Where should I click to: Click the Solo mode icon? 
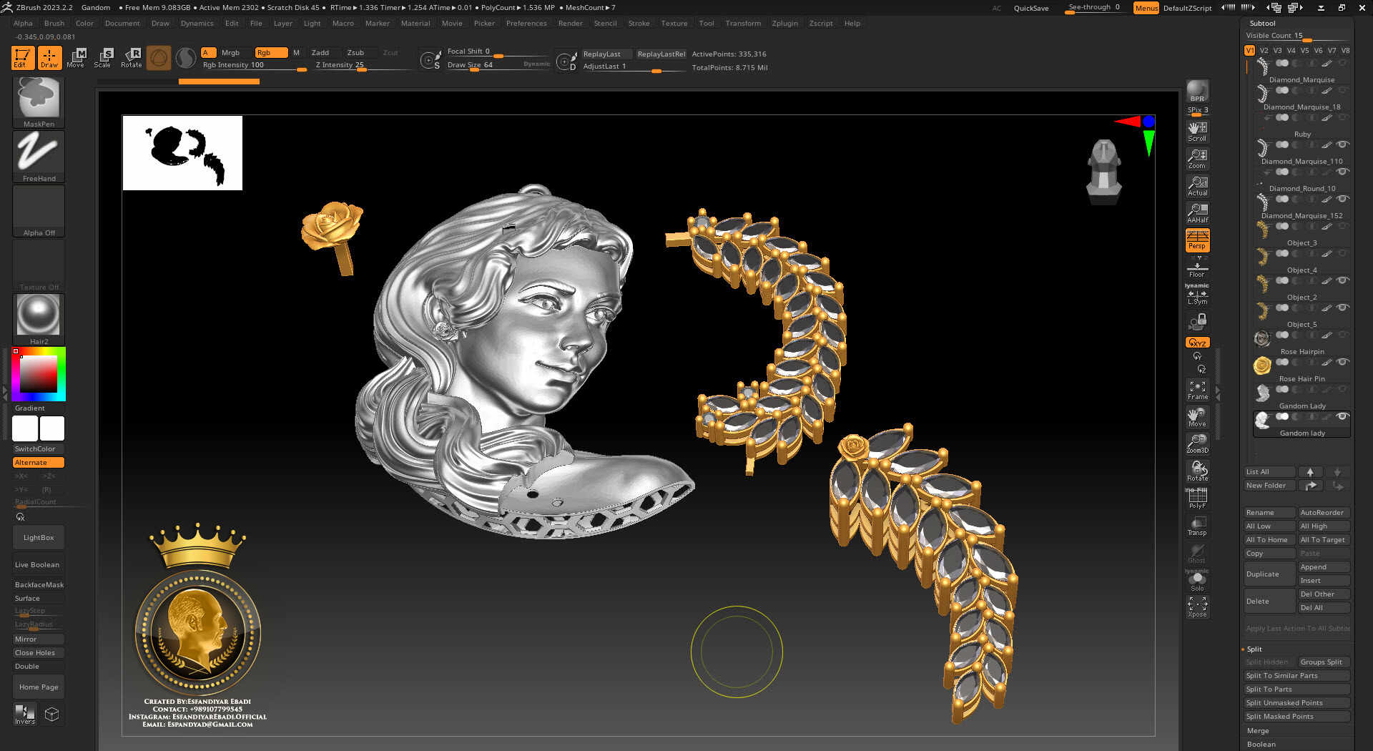(1197, 581)
